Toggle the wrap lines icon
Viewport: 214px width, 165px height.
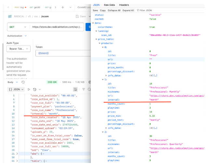75,89
